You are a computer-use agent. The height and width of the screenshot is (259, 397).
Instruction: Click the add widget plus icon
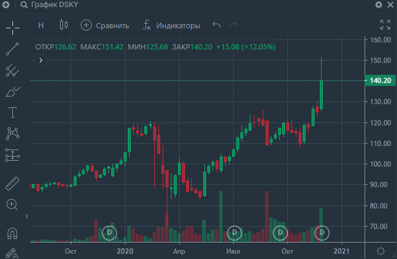5,5
